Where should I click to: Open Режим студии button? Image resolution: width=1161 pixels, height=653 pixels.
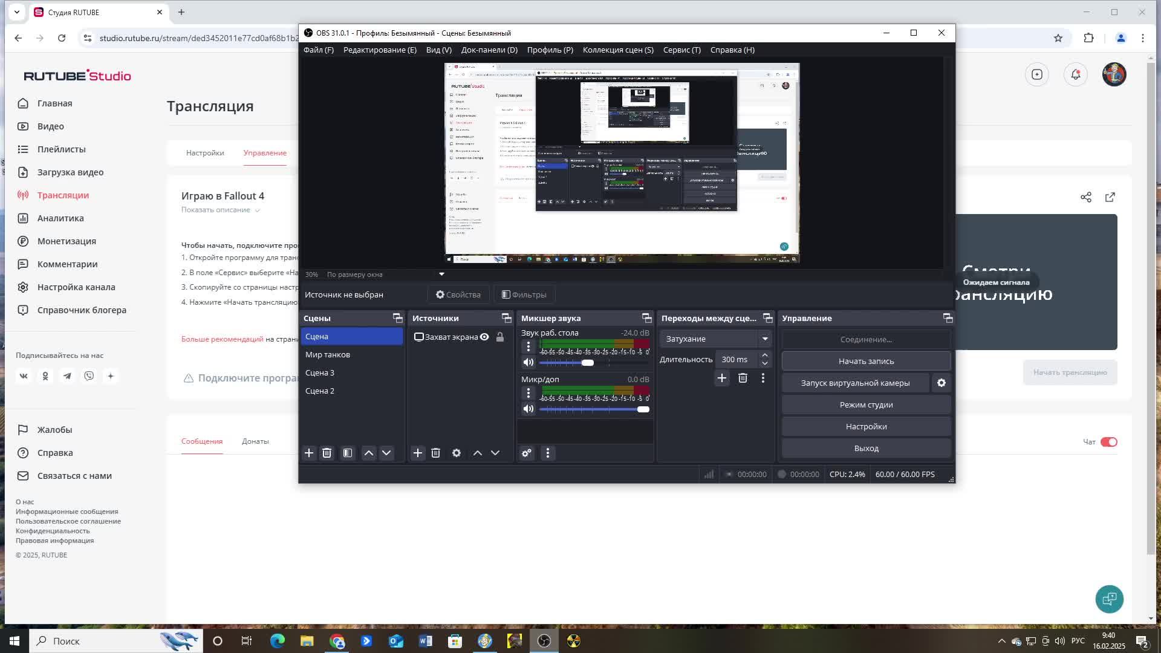tap(866, 404)
